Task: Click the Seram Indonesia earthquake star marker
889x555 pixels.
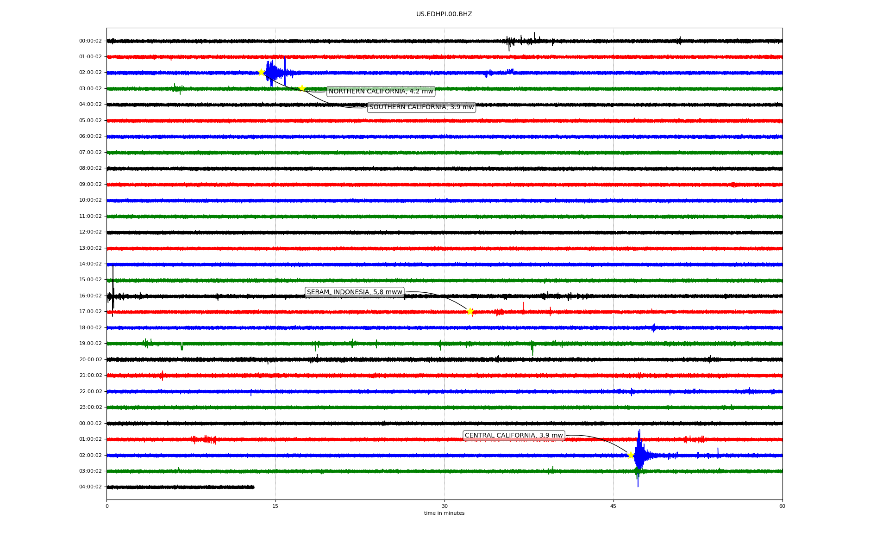Action: coord(470,311)
